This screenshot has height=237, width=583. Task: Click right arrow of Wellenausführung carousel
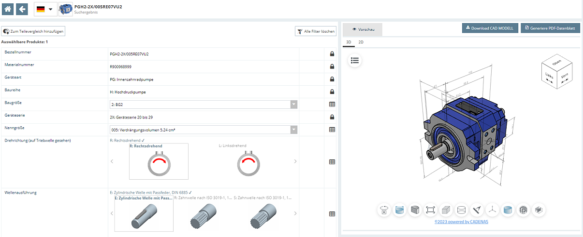point(295,213)
